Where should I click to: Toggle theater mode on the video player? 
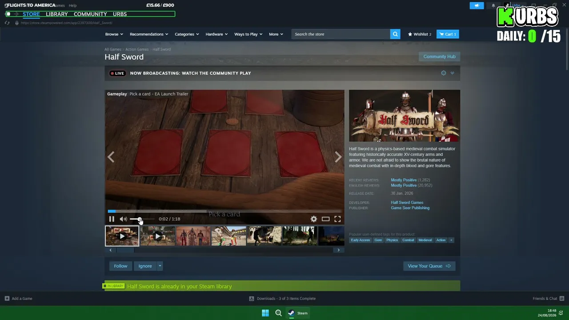(x=326, y=219)
